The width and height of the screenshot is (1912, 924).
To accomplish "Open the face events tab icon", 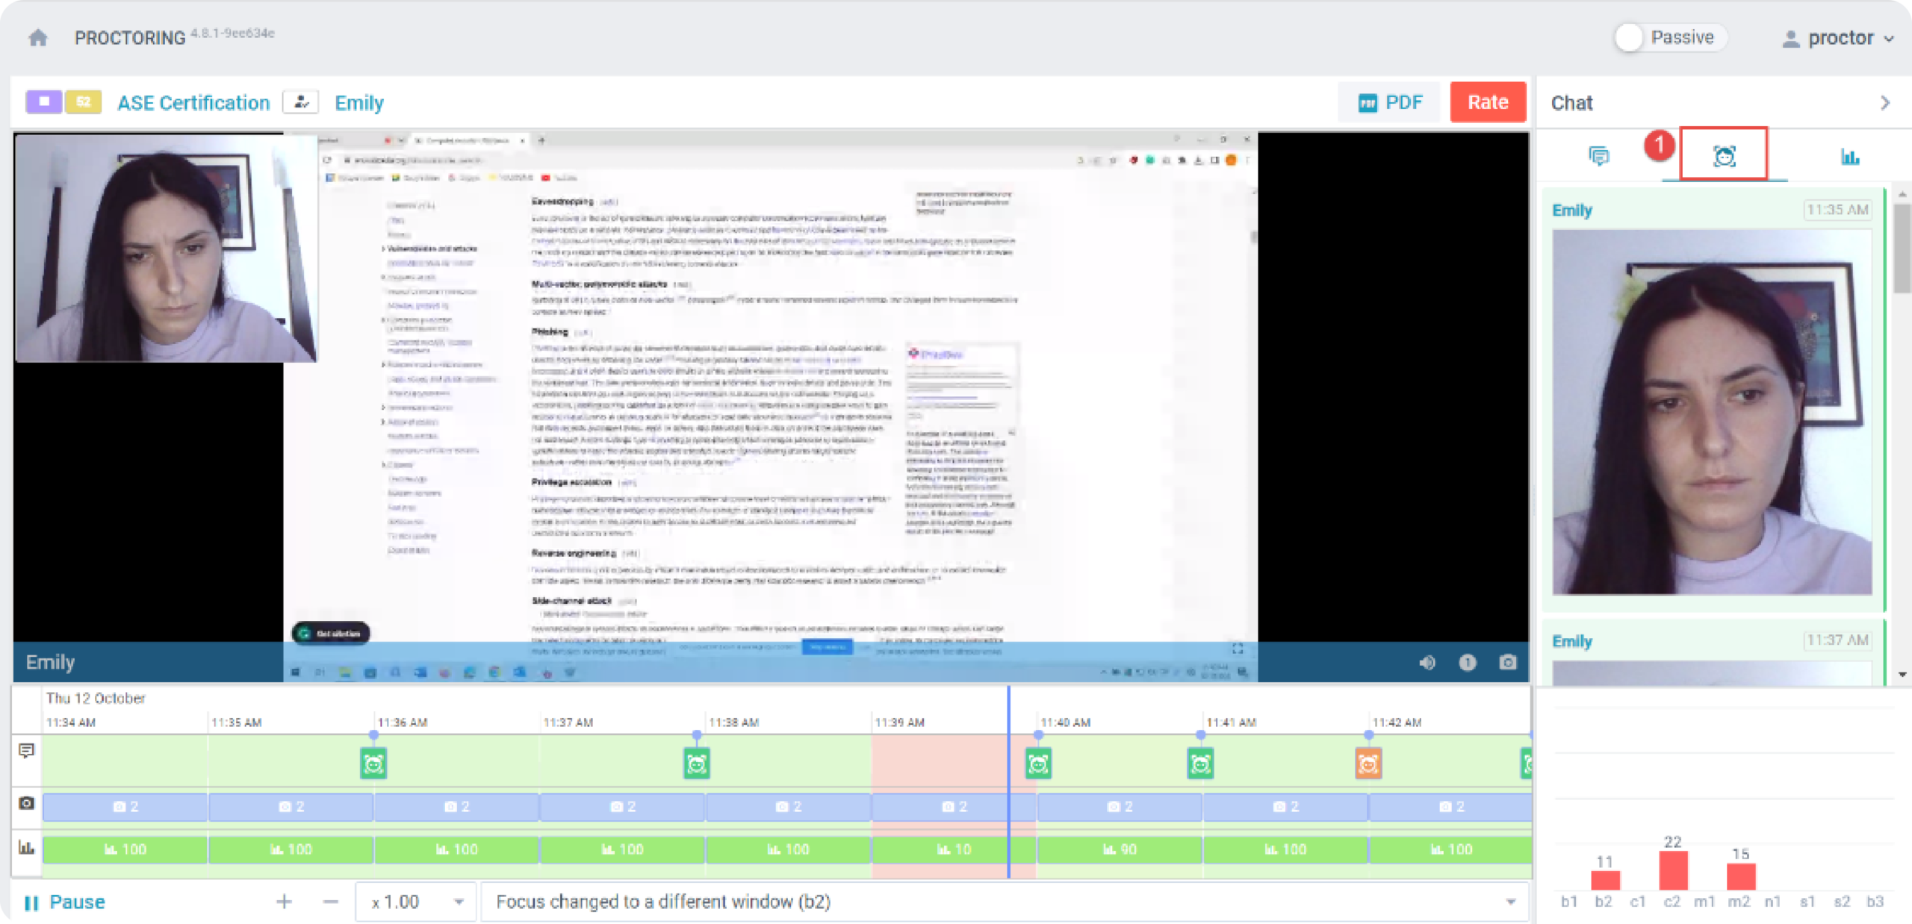I will coord(1724,155).
